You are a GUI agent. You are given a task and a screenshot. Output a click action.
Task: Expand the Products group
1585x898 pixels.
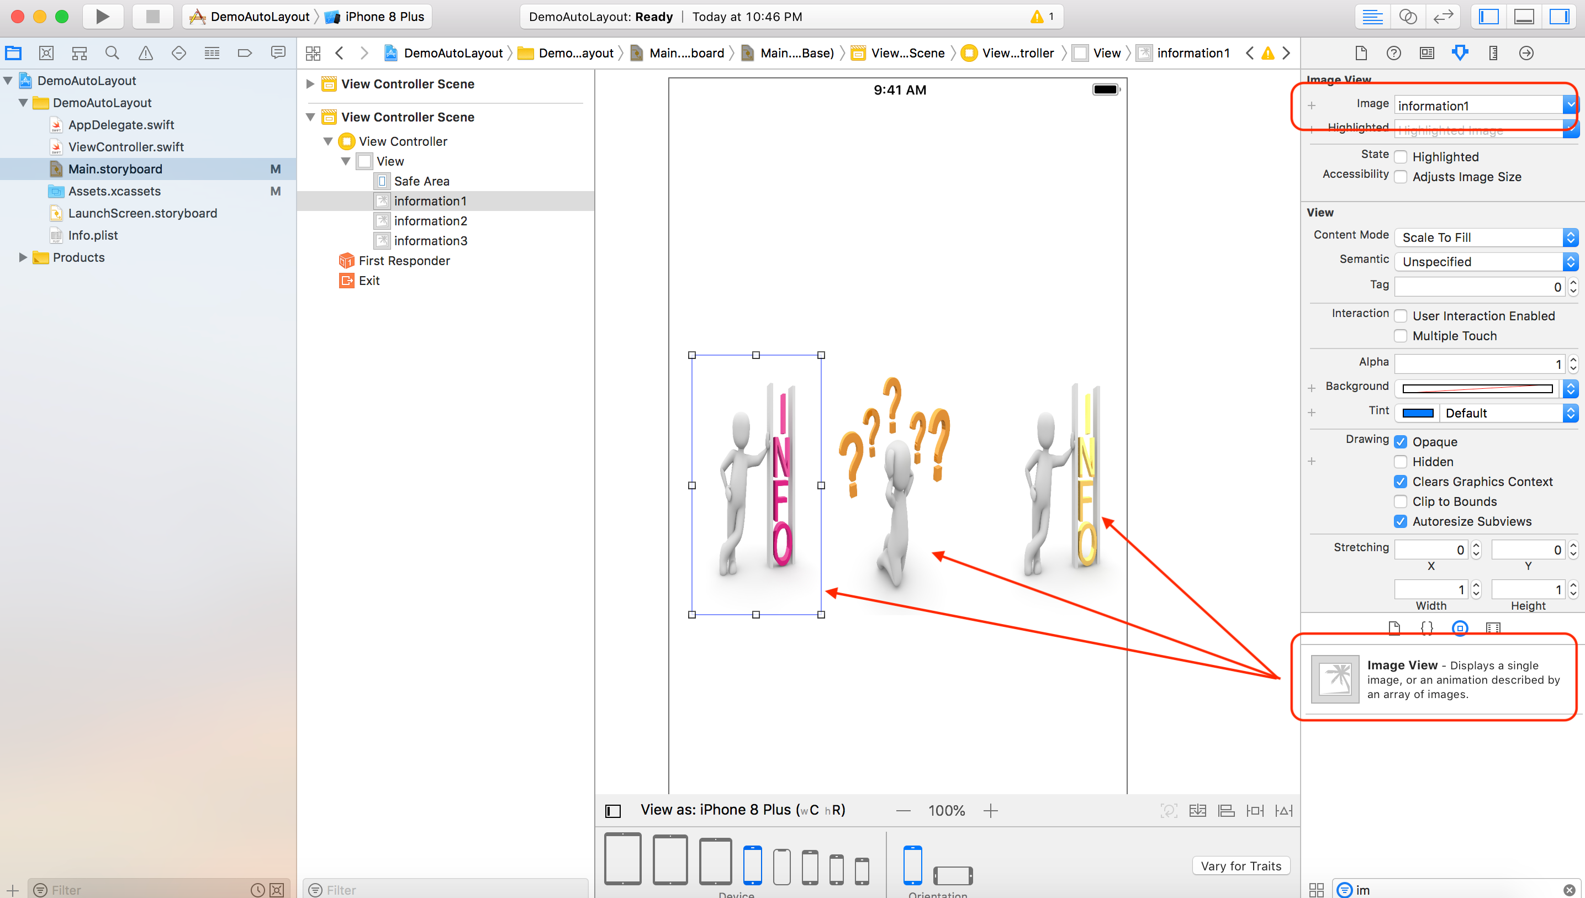(23, 257)
